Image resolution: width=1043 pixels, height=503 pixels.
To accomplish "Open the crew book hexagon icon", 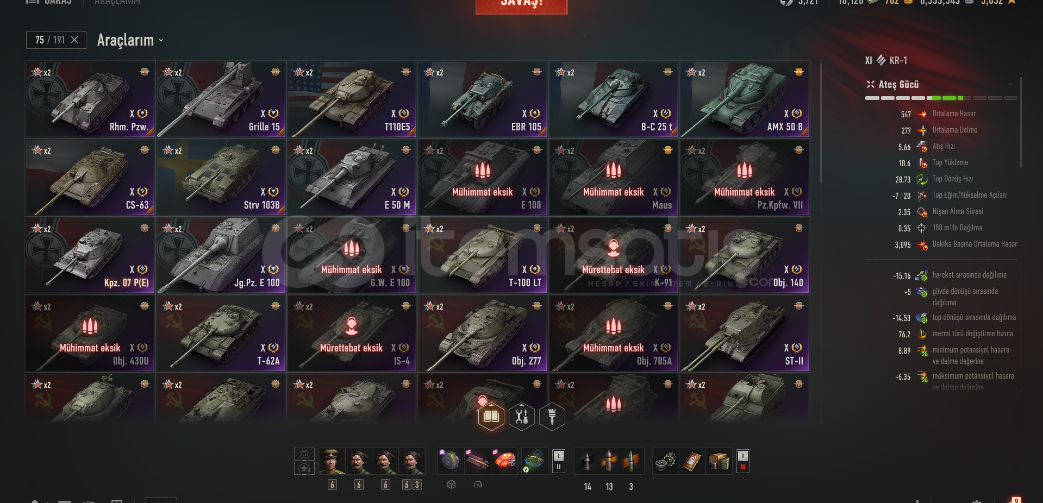I will 491,417.
